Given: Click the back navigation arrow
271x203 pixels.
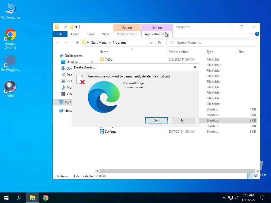Looking at the screenshot, I should point(58,43).
